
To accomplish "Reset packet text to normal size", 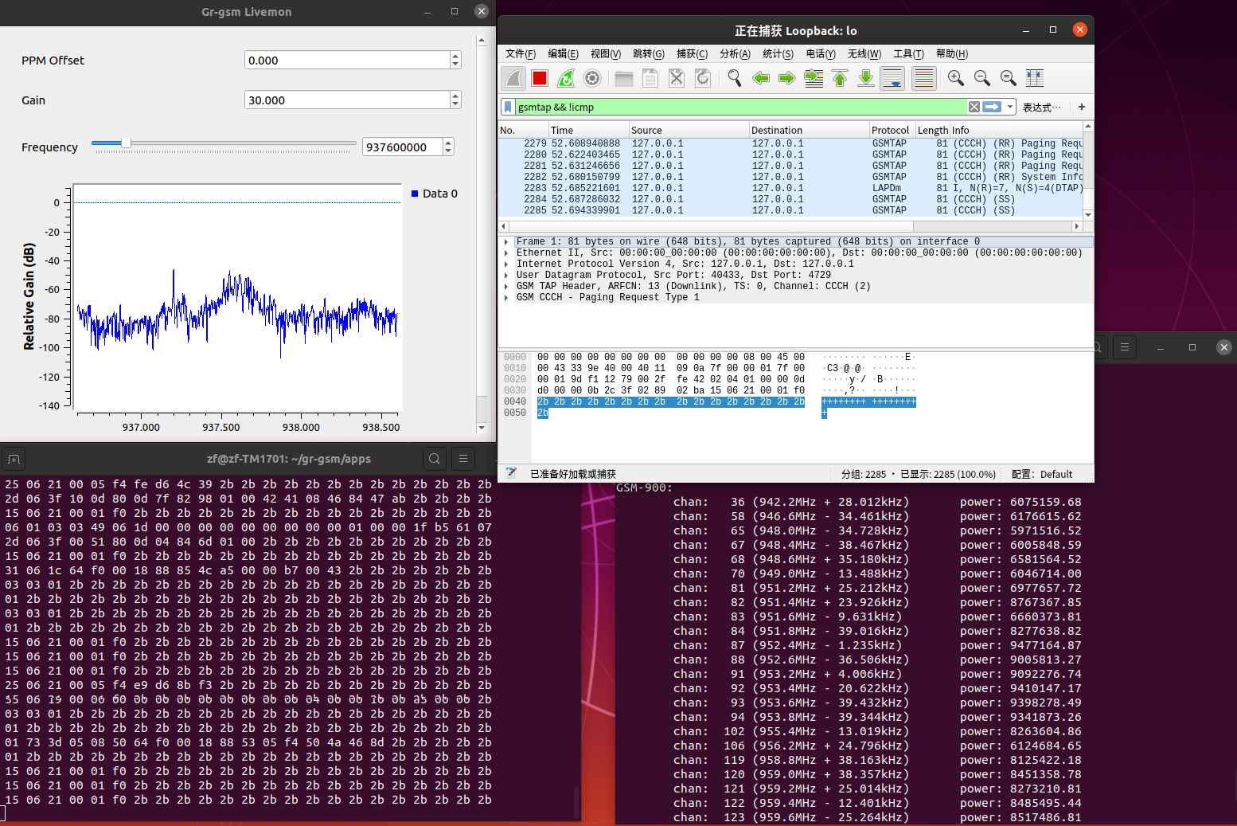I will click(x=1009, y=78).
